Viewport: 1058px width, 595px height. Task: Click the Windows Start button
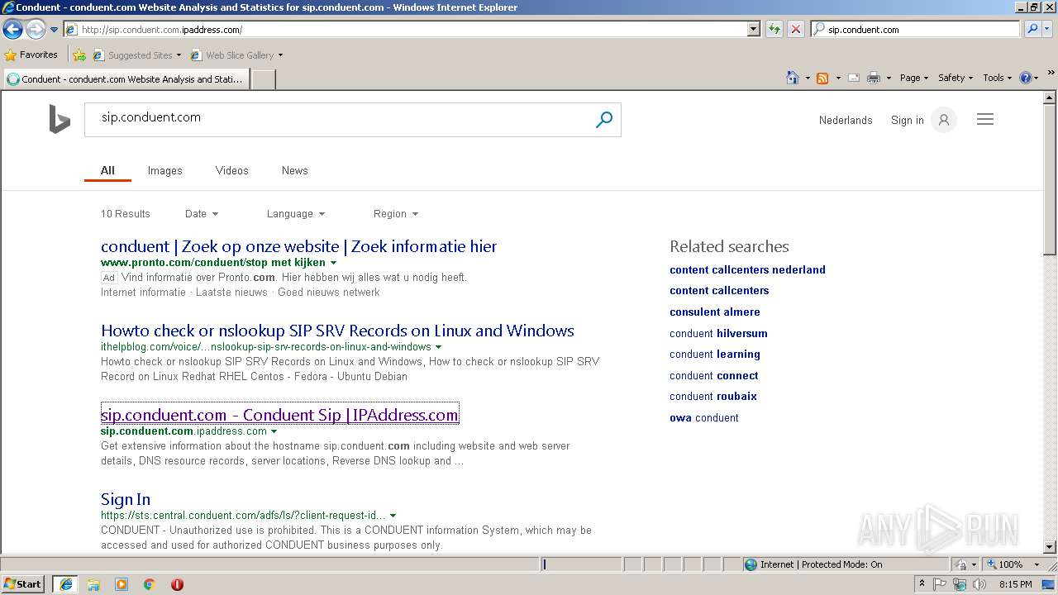point(23,583)
